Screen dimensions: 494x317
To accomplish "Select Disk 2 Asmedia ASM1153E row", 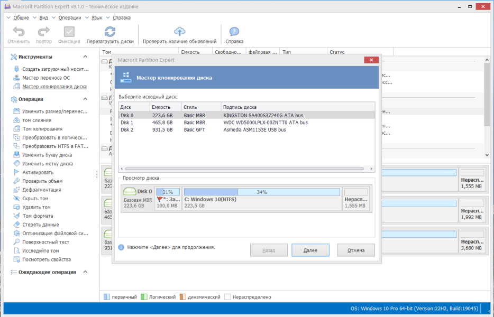I will pos(246,129).
